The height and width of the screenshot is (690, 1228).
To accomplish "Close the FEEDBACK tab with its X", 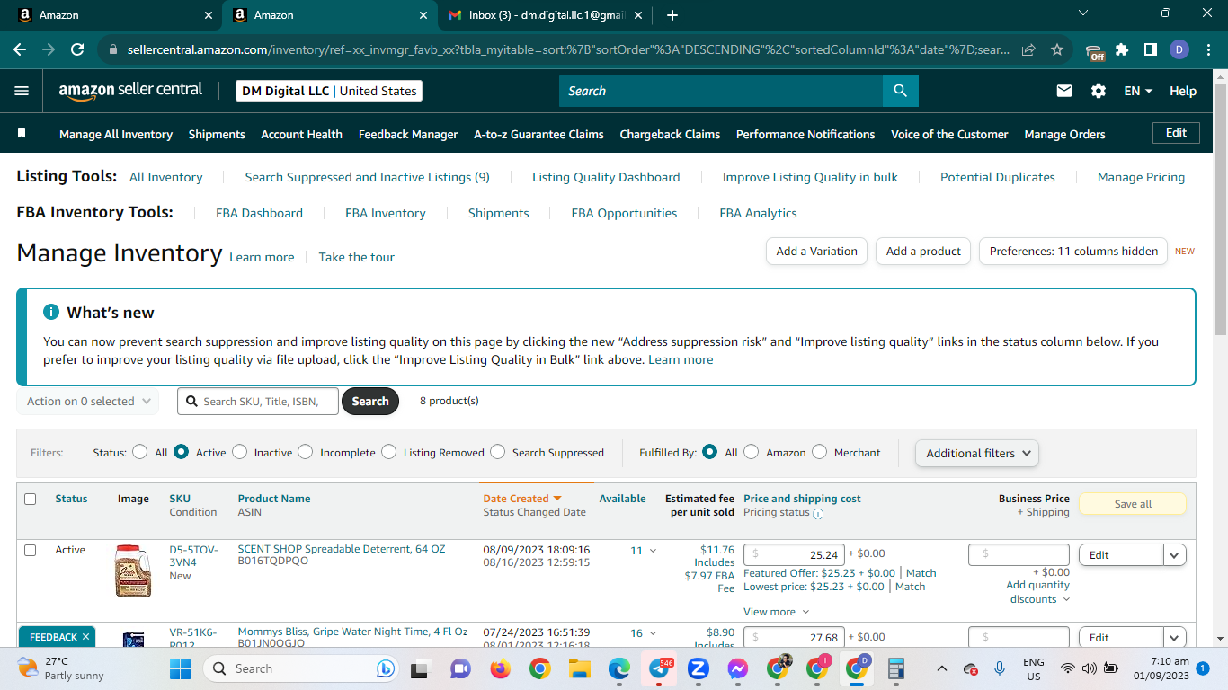I will pyautogui.click(x=86, y=637).
